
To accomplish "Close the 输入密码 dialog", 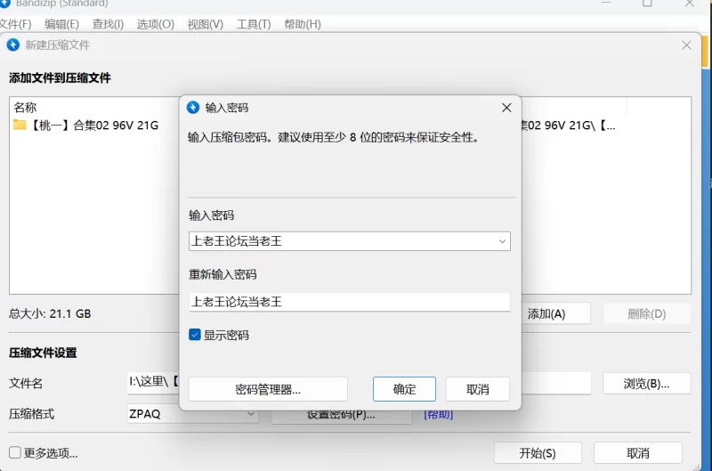I will click(x=506, y=108).
